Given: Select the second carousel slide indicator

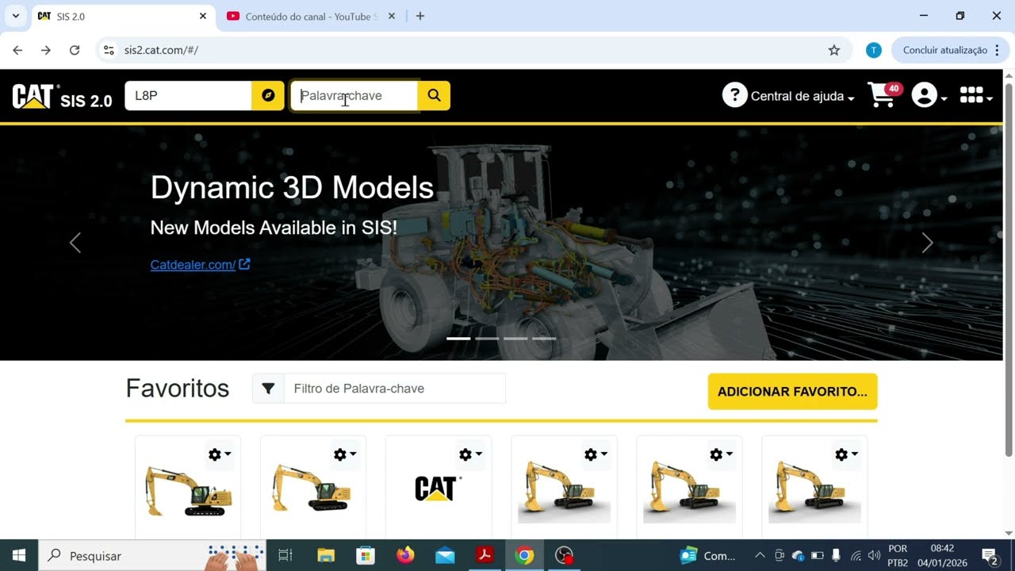Looking at the screenshot, I should (487, 339).
